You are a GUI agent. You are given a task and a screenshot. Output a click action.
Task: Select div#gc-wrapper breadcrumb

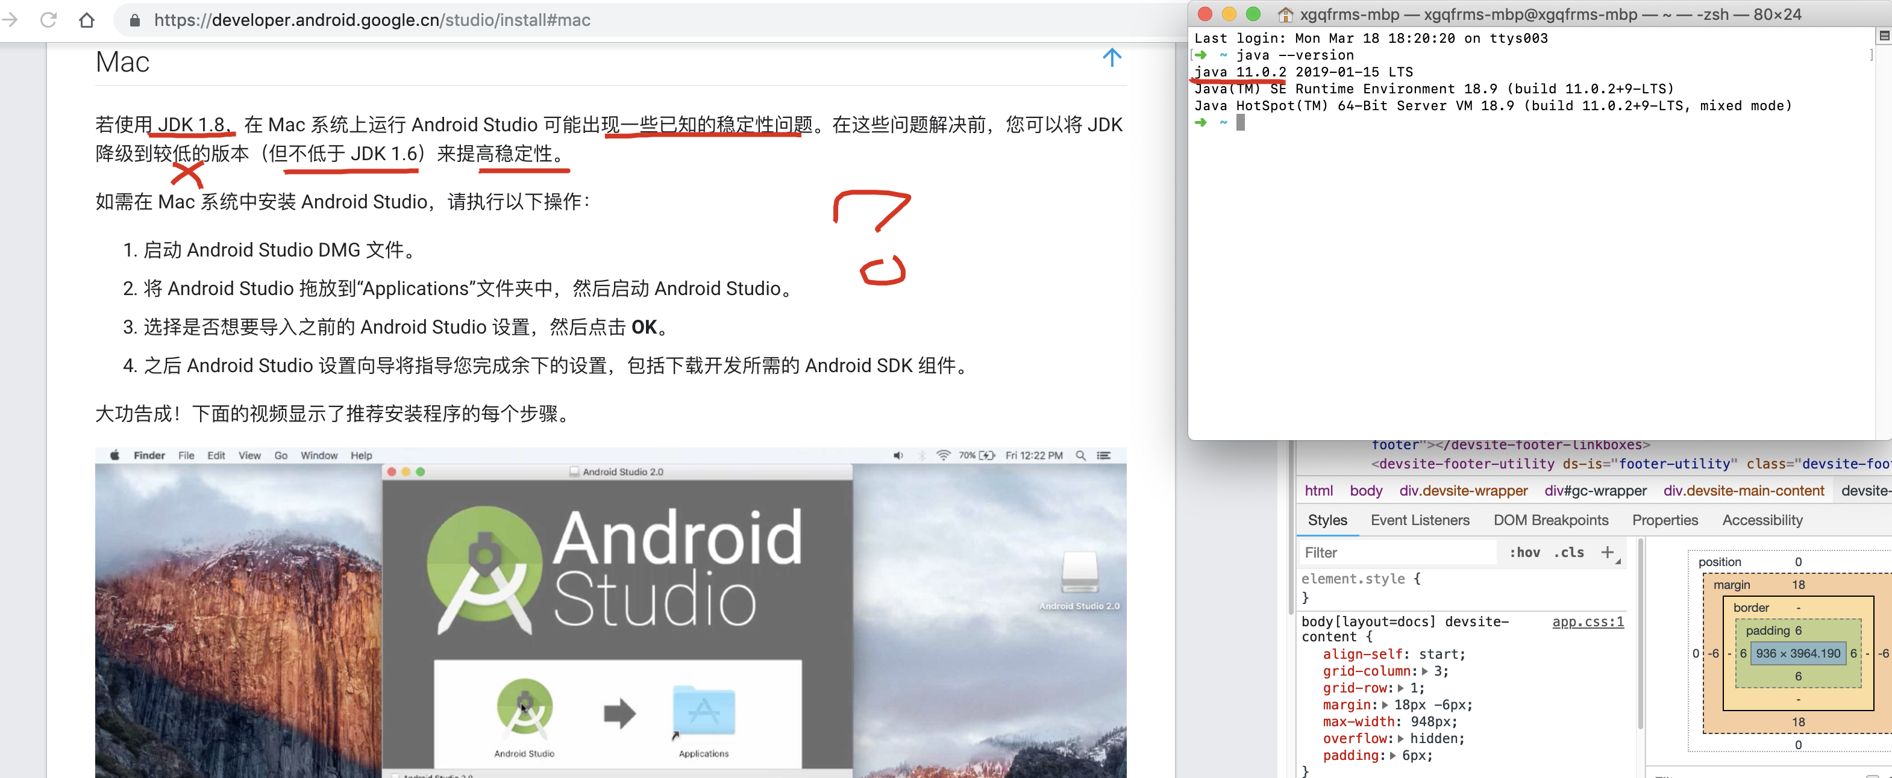(1596, 490)
